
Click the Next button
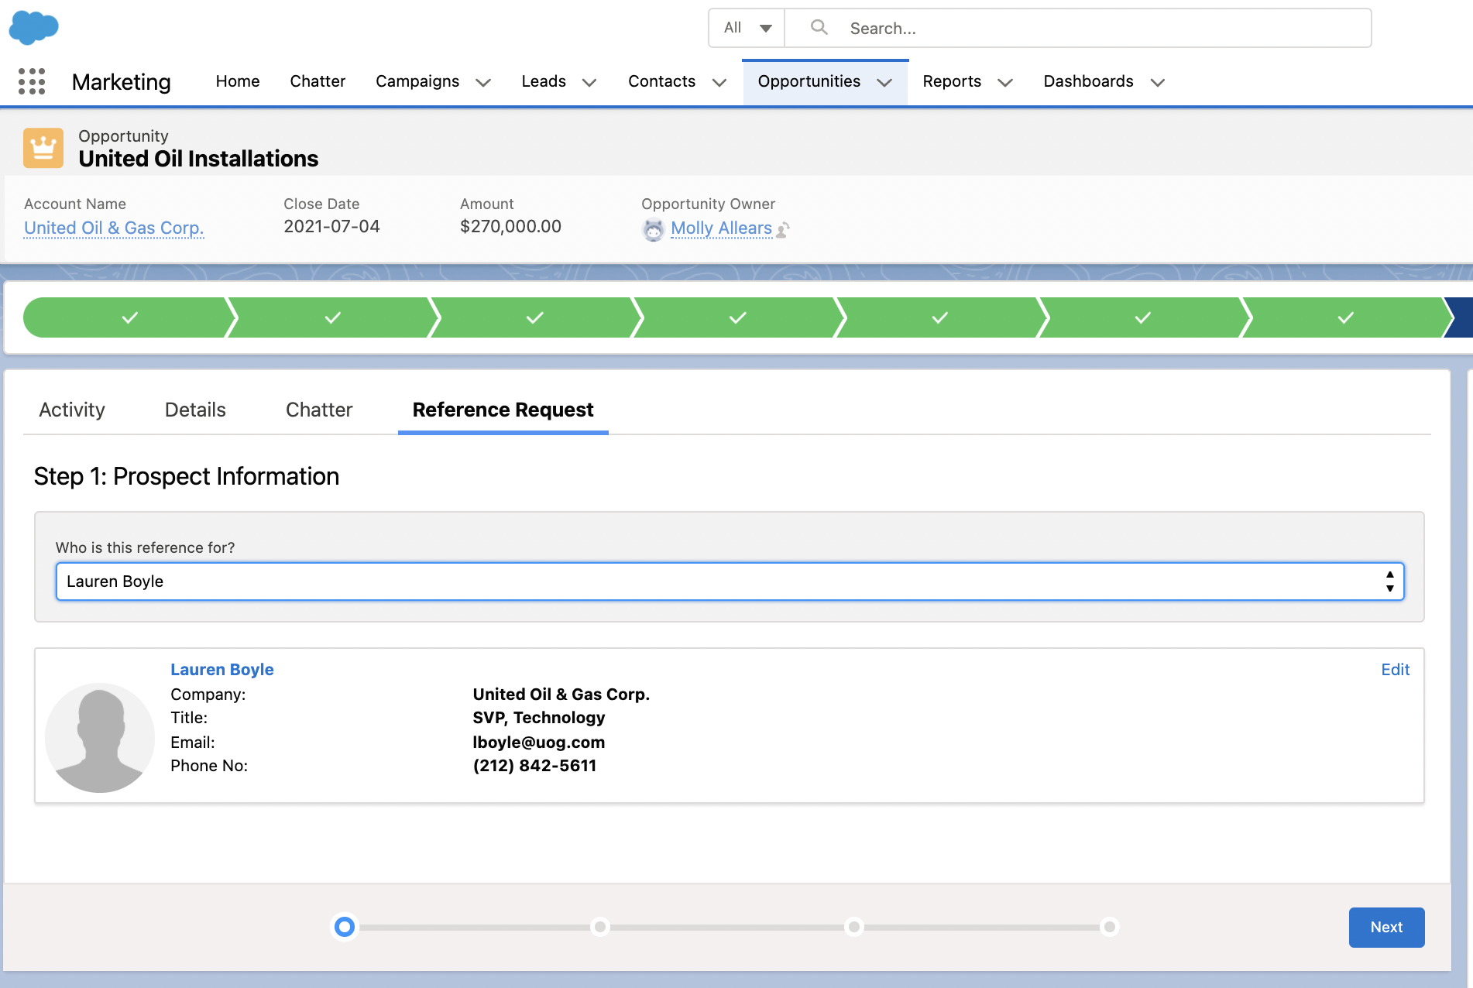tap(1386, 927)
